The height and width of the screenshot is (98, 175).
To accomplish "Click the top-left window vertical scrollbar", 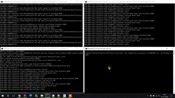I will [83, 25].
